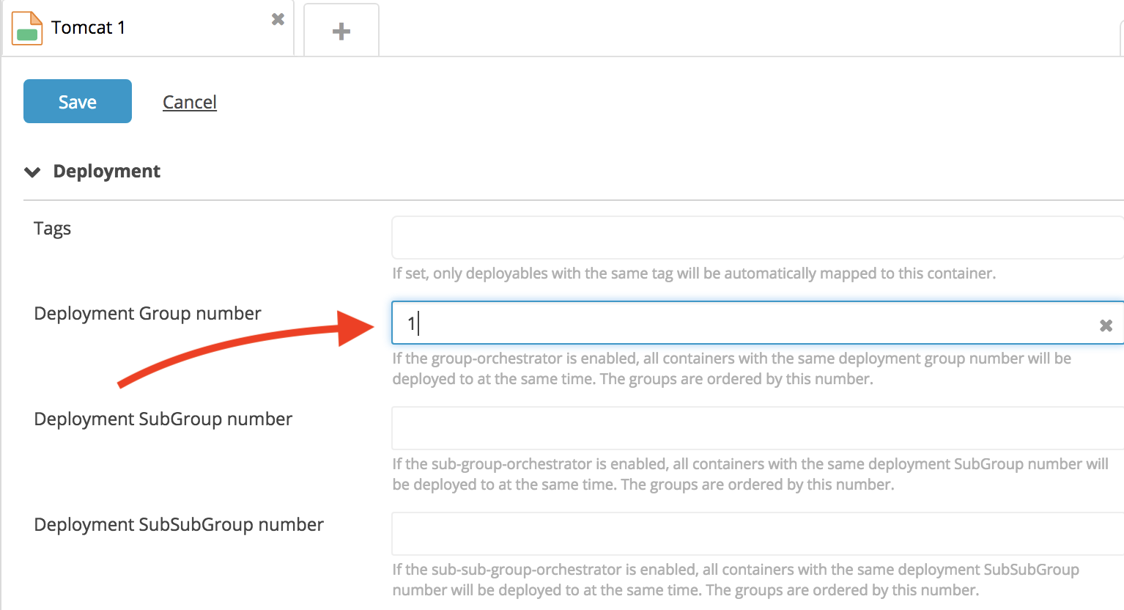Click the Deployment SubGroup number field
Screen dimensions: 1124x610
[758, 428]
